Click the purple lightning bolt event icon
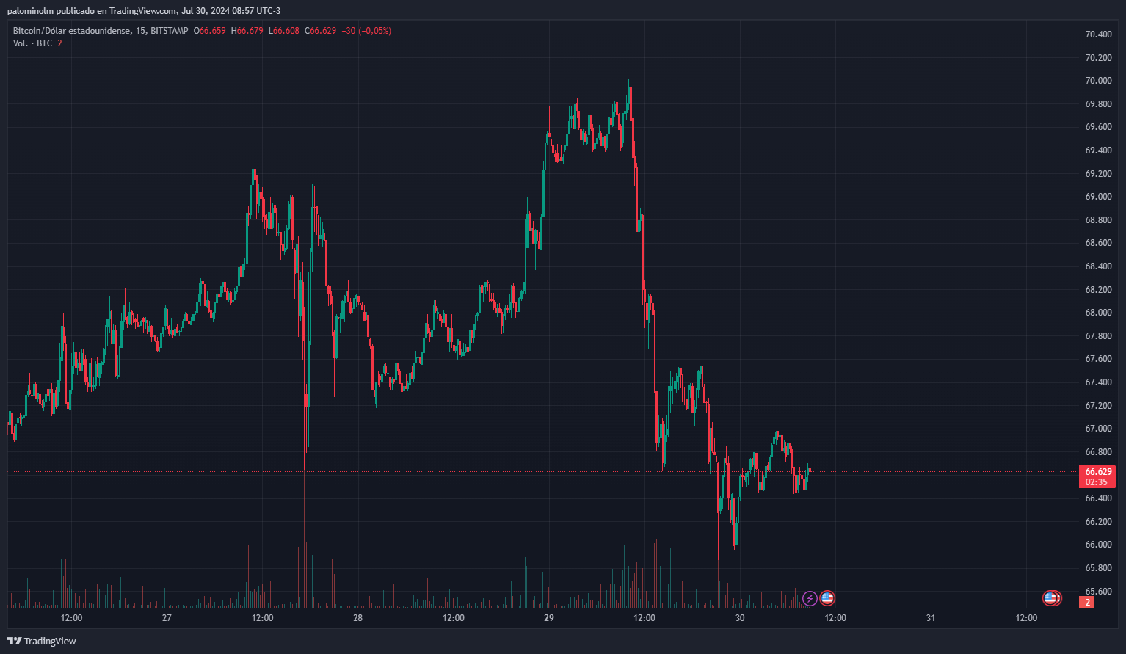This screenshot has height=654, width=1126. pyautogui.click(x=810, y=598)
